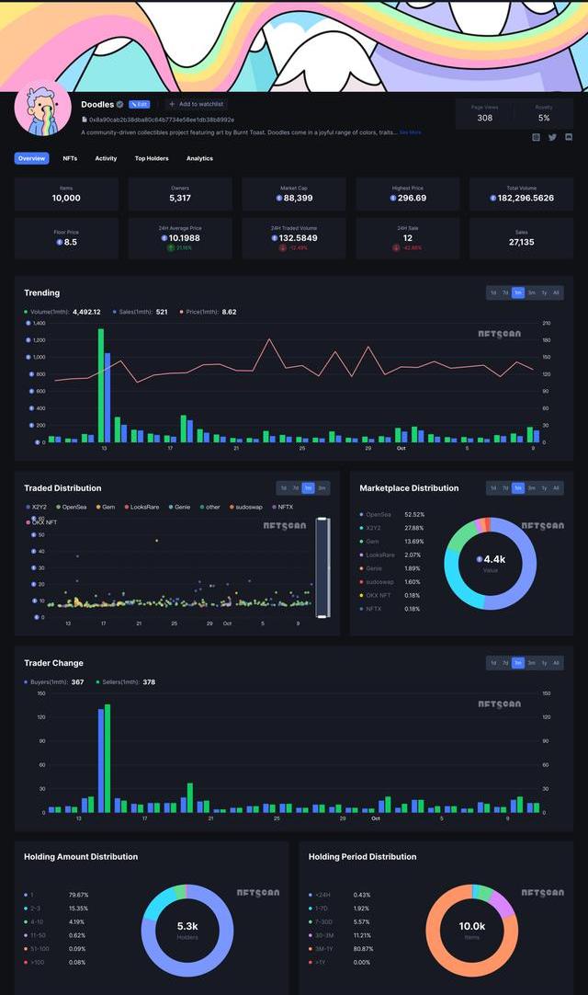588x995 pixels.
Task: Toggle LooksRare in Traded Distribution legend
Action: pyautogui.click(x=141, y=507)
